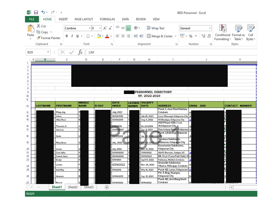The height and width of the screenshot is (207, 276).
Task: Apply Comma Style
Action: click(x=196, y=36)
